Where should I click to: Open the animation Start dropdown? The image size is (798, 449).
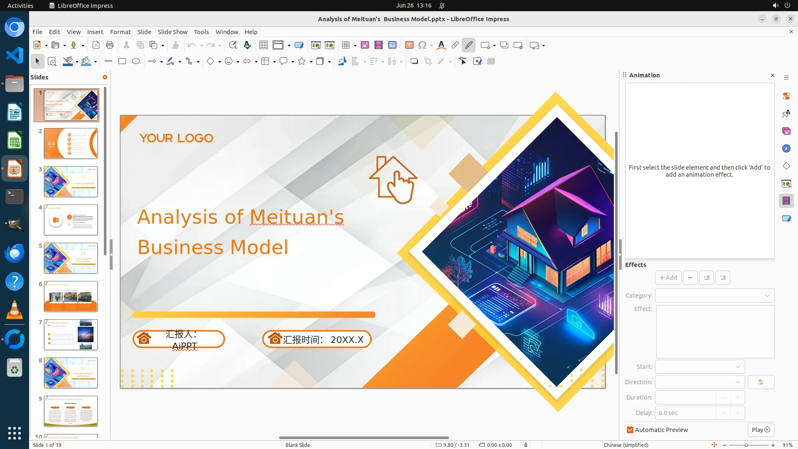700,367
